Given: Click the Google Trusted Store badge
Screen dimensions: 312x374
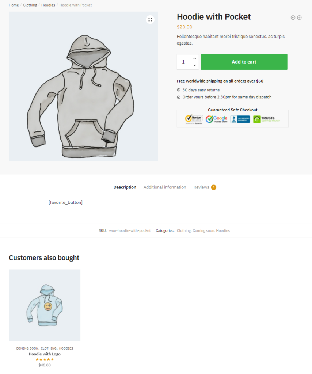Looking at the screenshot, I should pos(217,119).
